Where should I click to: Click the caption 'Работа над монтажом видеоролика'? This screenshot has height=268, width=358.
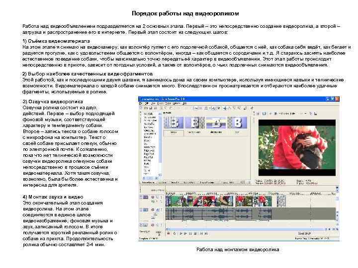click(x=238, y=250)
